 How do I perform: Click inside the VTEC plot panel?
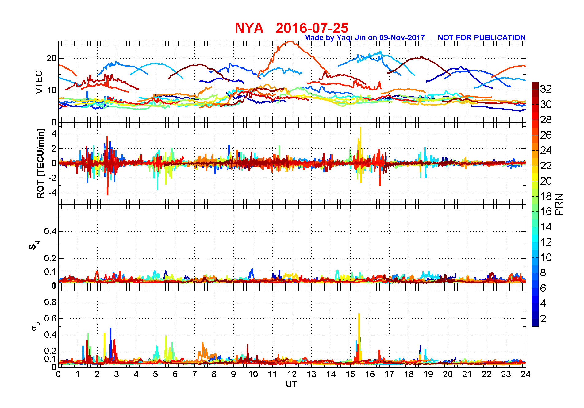[x=292, y=82]
